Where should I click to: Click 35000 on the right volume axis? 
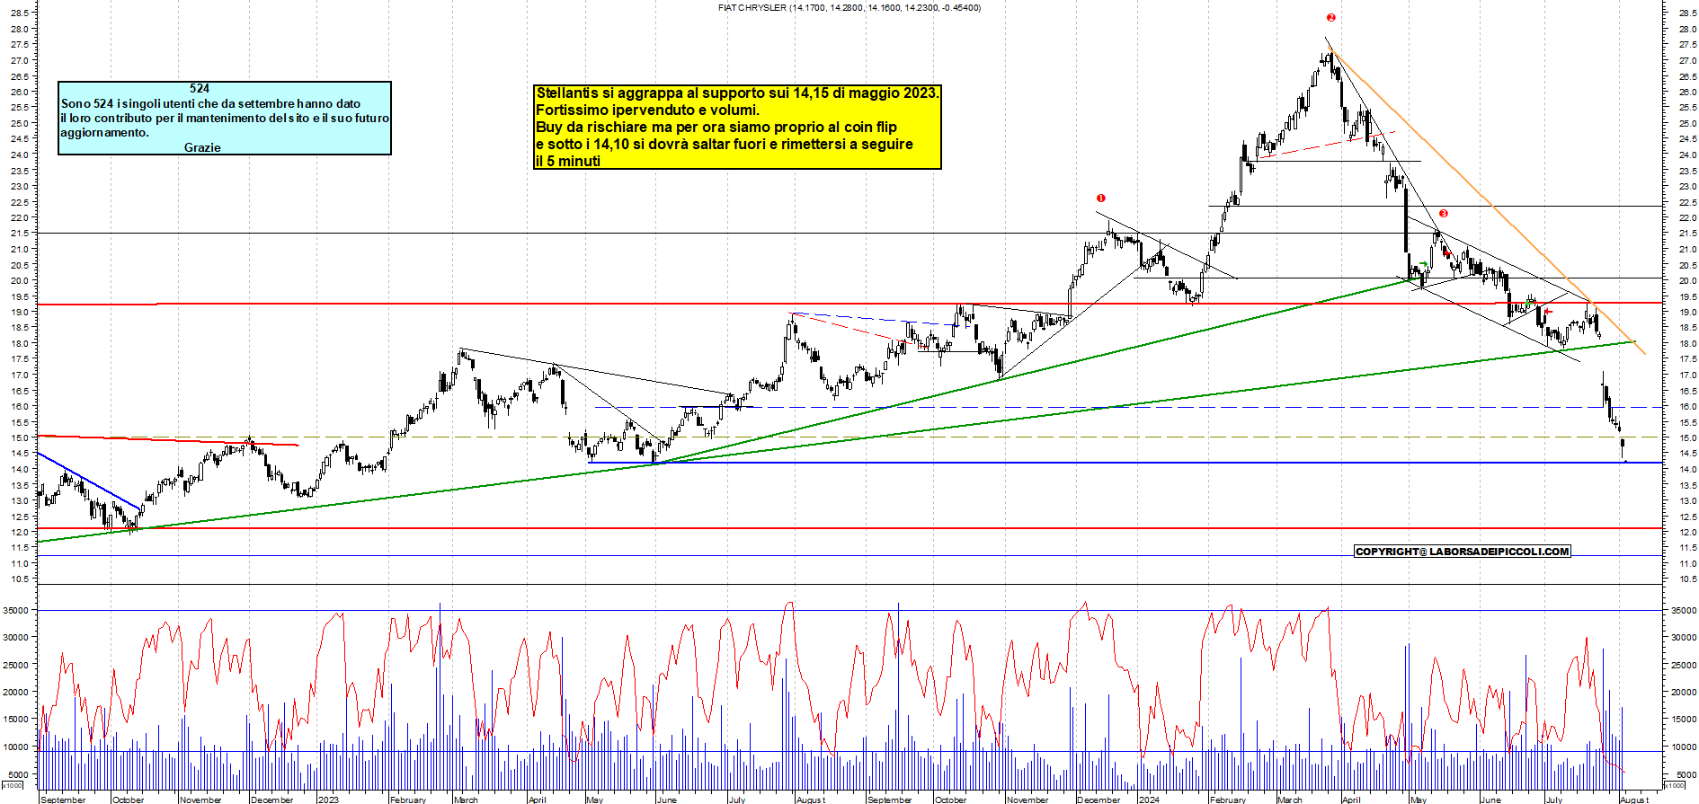click(1684, 610)
